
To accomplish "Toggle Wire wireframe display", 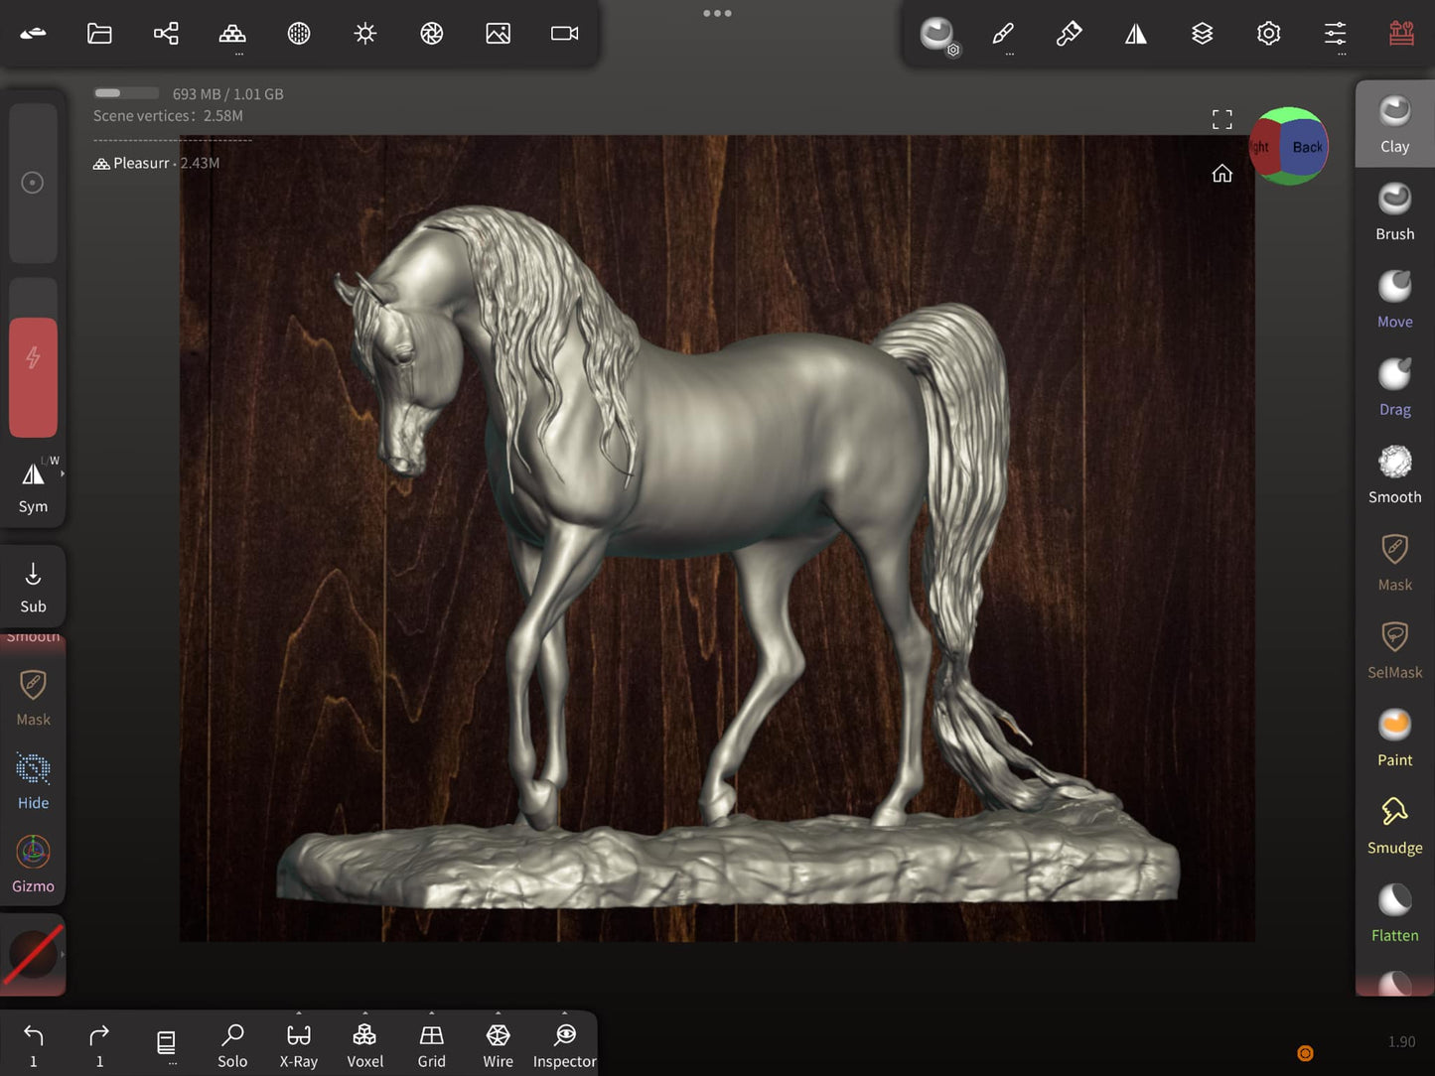I will (x=498, y=1045).
